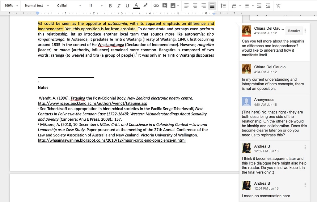Click the 4:54 AM Jun 15 timestamp
Image resolution: width=317 pixels, height=202 pixels.
coord(265,105)
